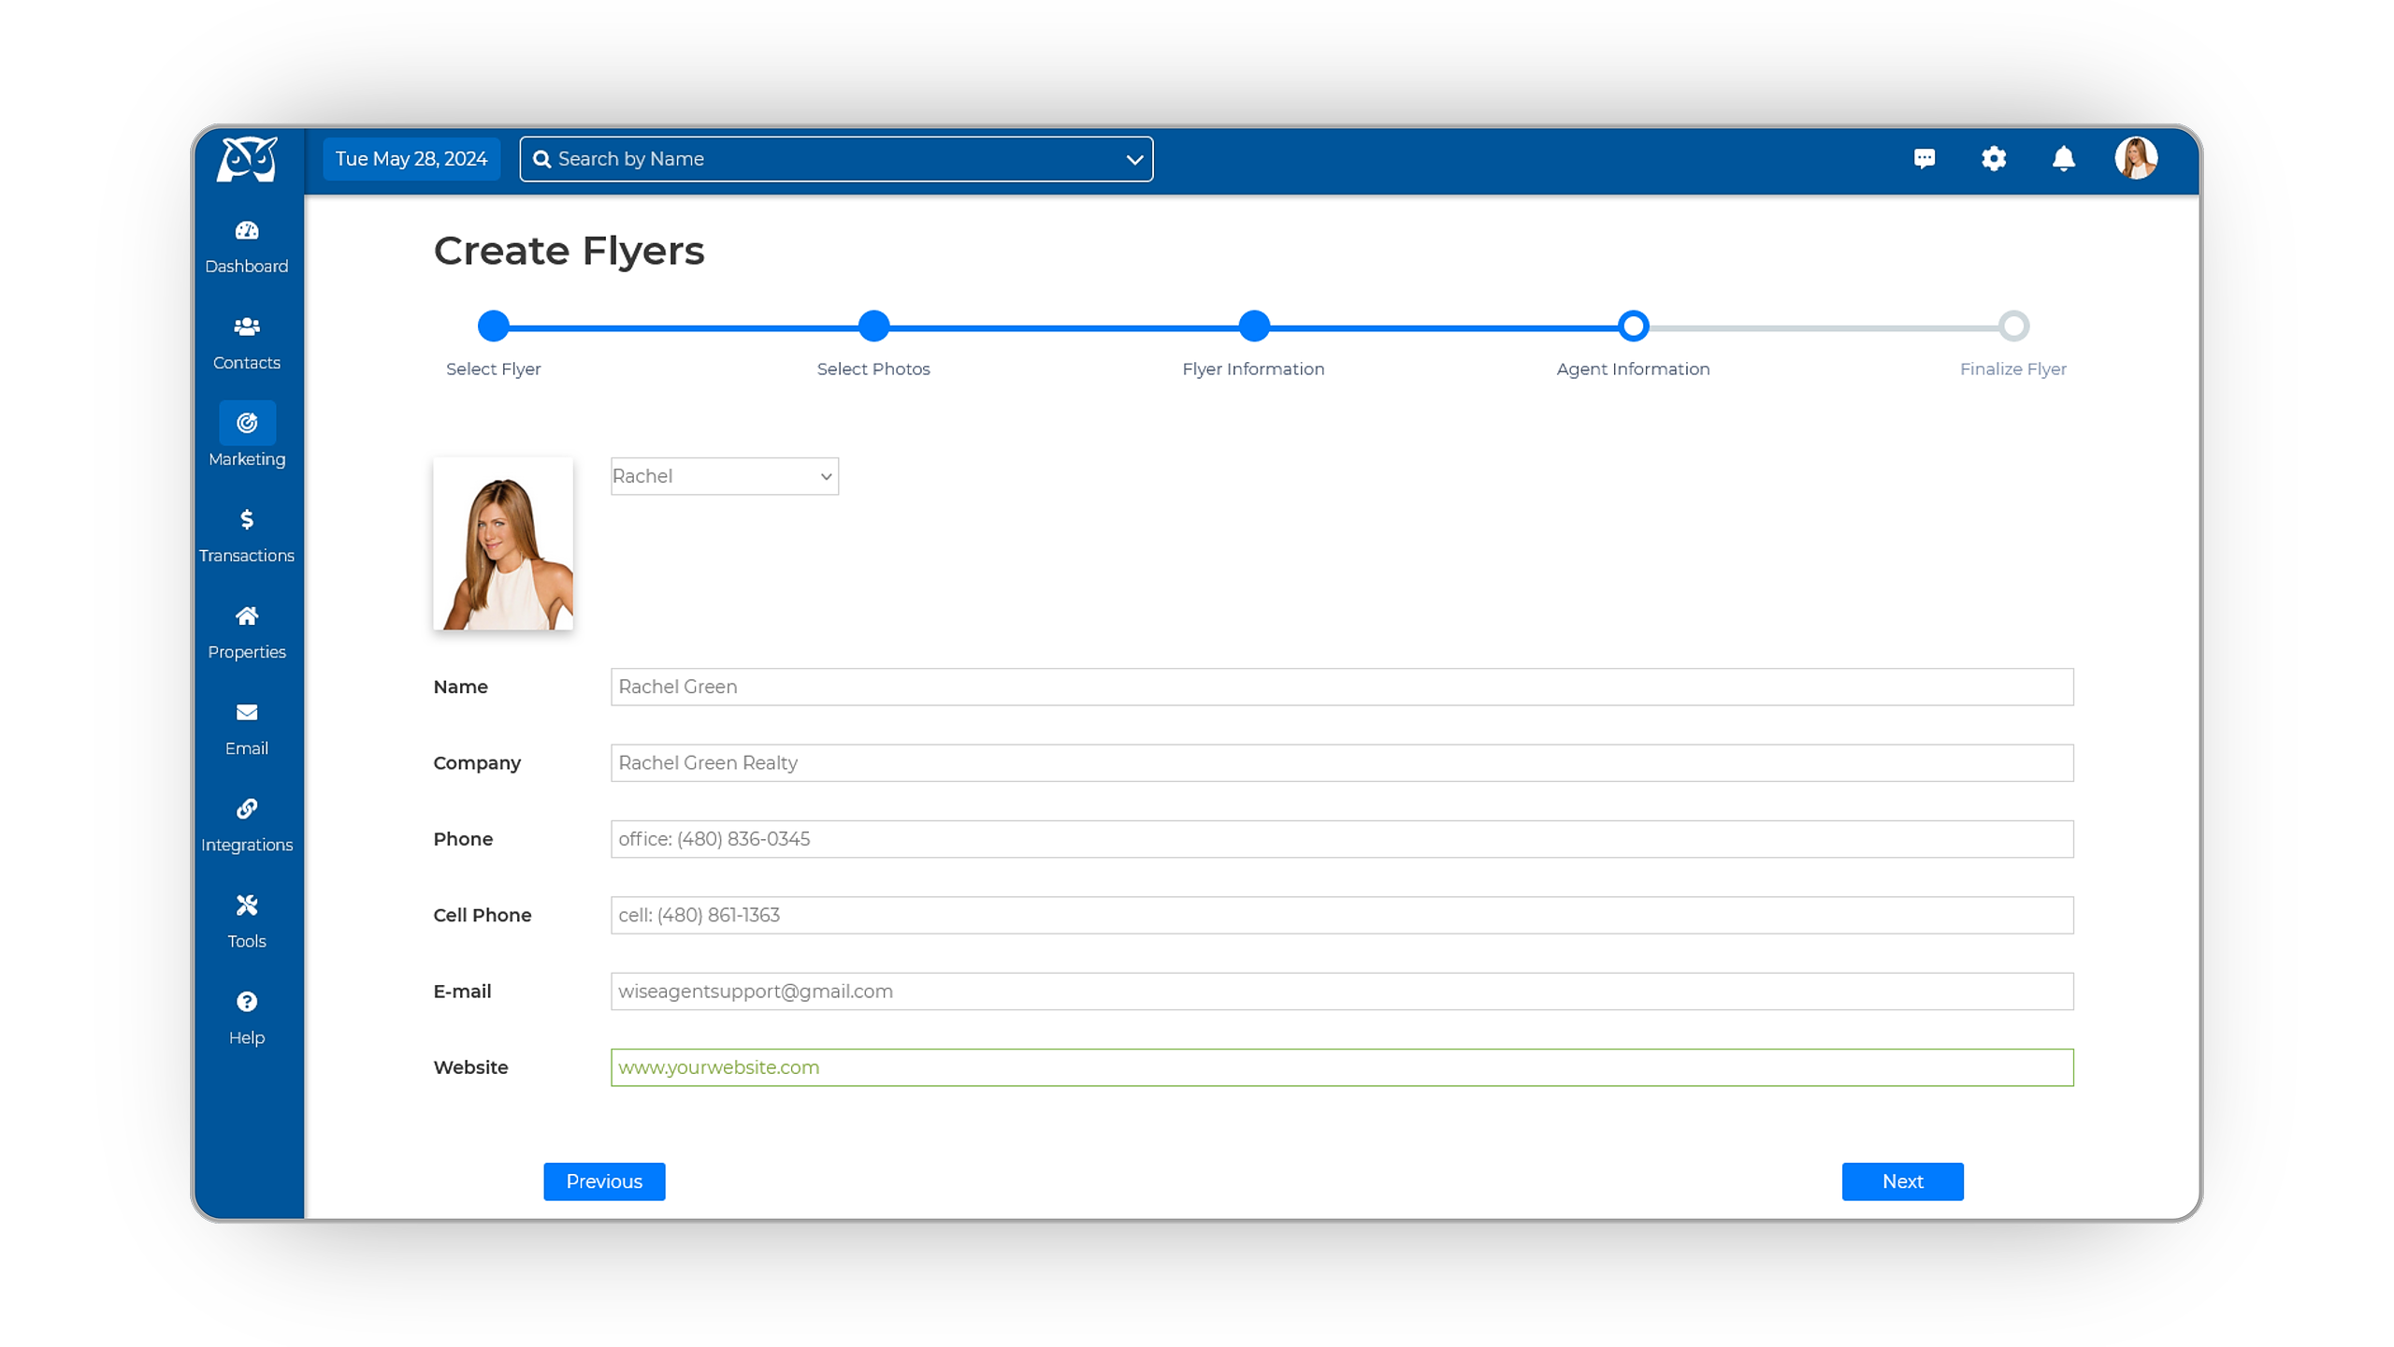Image resolution: width=2394 pixels, height=1347 pixels.
Task: Open the Email envelope icon
Action: coord(247,712)
